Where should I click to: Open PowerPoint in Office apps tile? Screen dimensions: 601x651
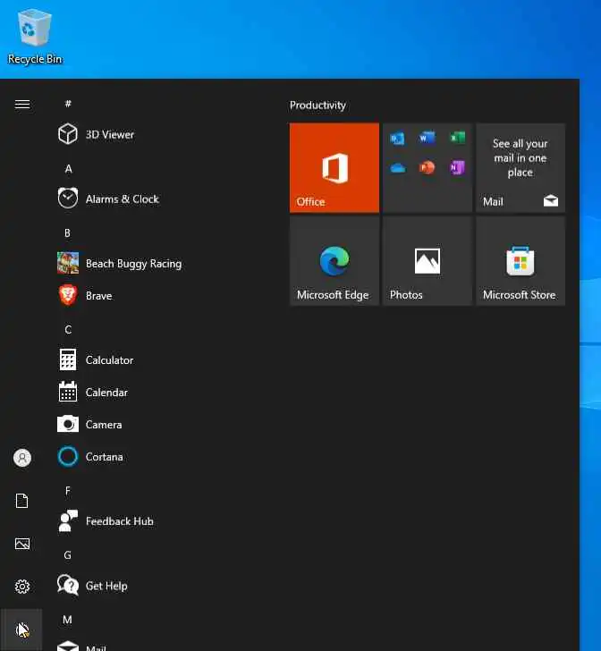(427, 168)
